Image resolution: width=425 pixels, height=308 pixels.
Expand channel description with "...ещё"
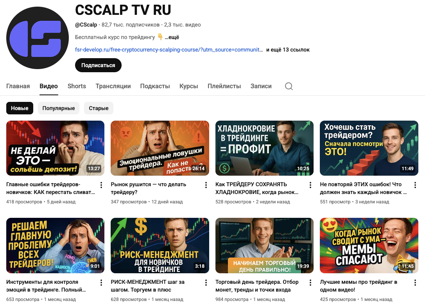(x=172, y=37)
